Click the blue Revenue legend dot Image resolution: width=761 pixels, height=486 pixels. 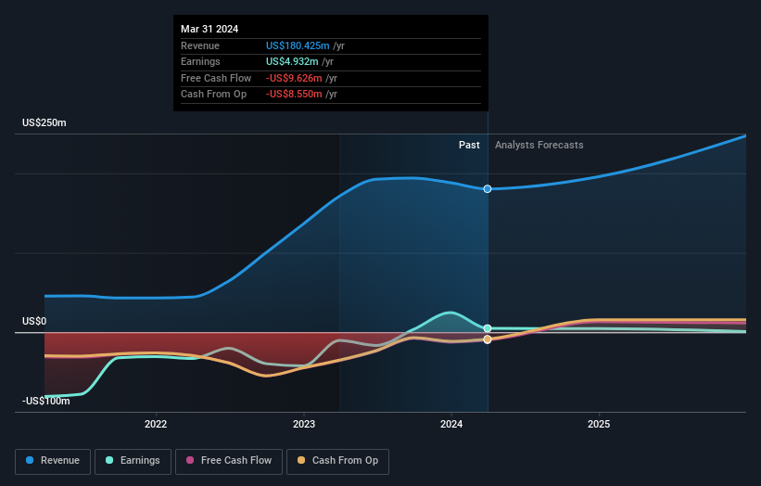tap(30, 460)
